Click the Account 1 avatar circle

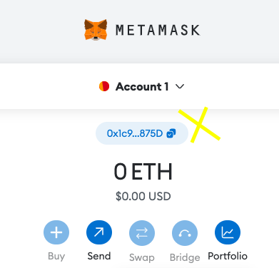tap(104, 86)
